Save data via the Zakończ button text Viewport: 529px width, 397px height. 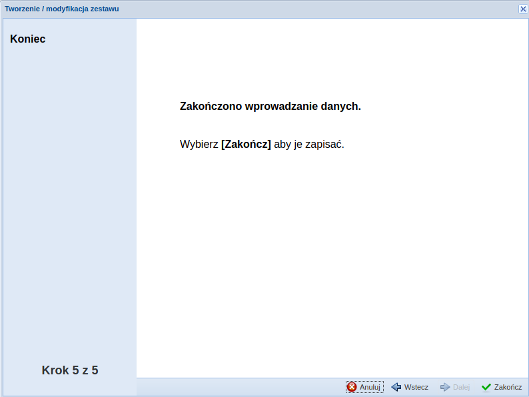(x=508, y=387)
